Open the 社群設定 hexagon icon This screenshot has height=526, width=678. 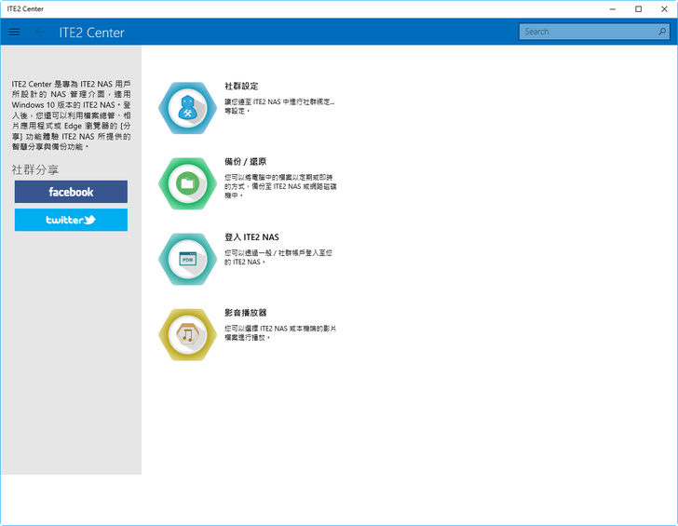click(187, 108)
